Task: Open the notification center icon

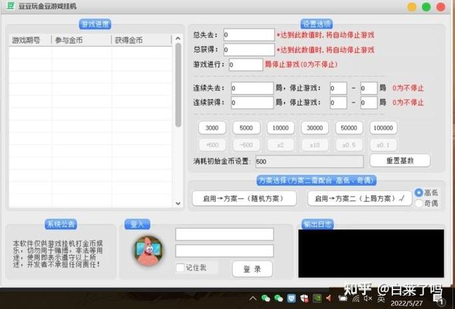Action: (438, 300)
